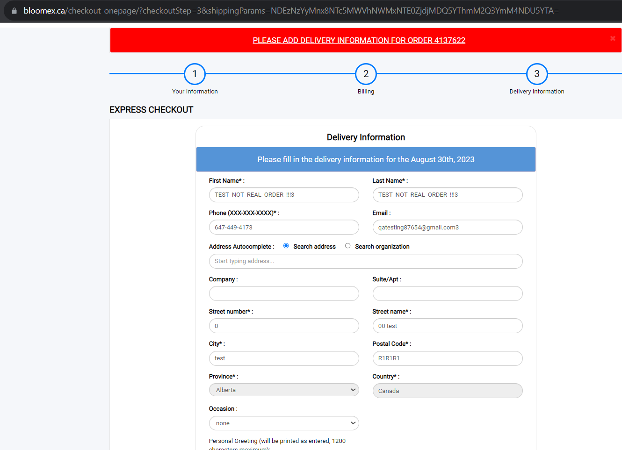622x450 pixels.
Task: Click the Email input field
Action: [448, 227]
